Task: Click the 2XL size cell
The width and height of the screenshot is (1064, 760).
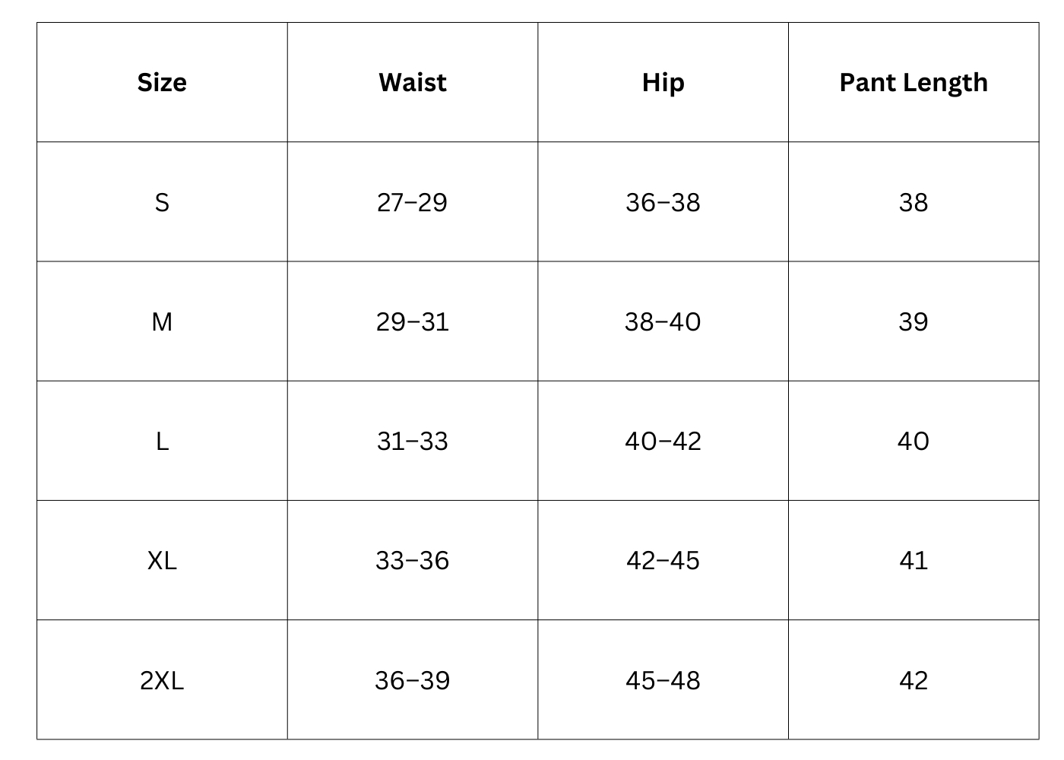Action: [x=162, y=680]
